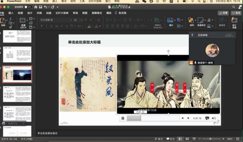
Task: Open the 视频格式 Video Format tab
Action: (97, 13)
